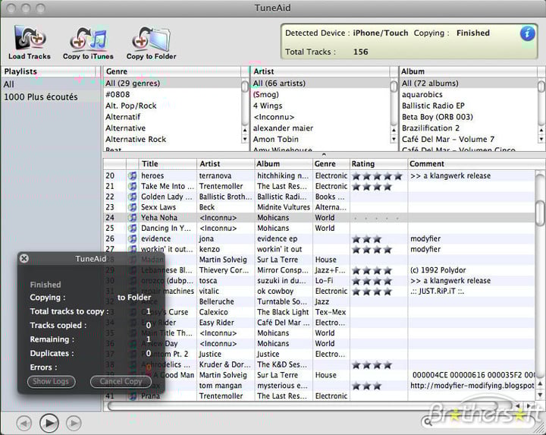Click the Album list scroll down arrow
The image size is (546, 435).
[x=541, y=139]
